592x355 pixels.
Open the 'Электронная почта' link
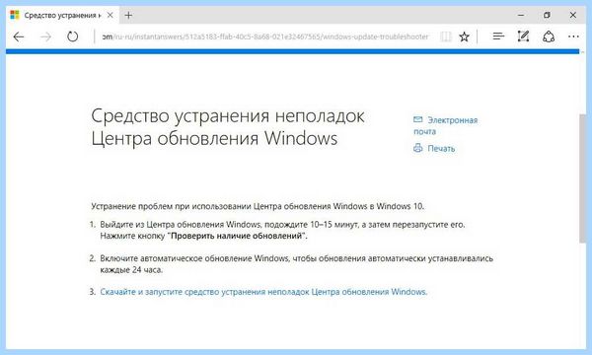click(x=446, y=125)
